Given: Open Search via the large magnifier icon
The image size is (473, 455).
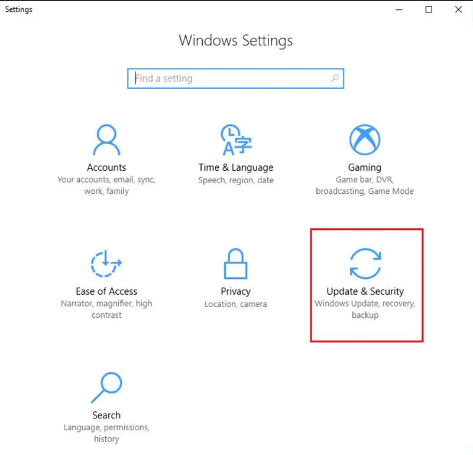Looking at the screenshot, I should [106, 388].
